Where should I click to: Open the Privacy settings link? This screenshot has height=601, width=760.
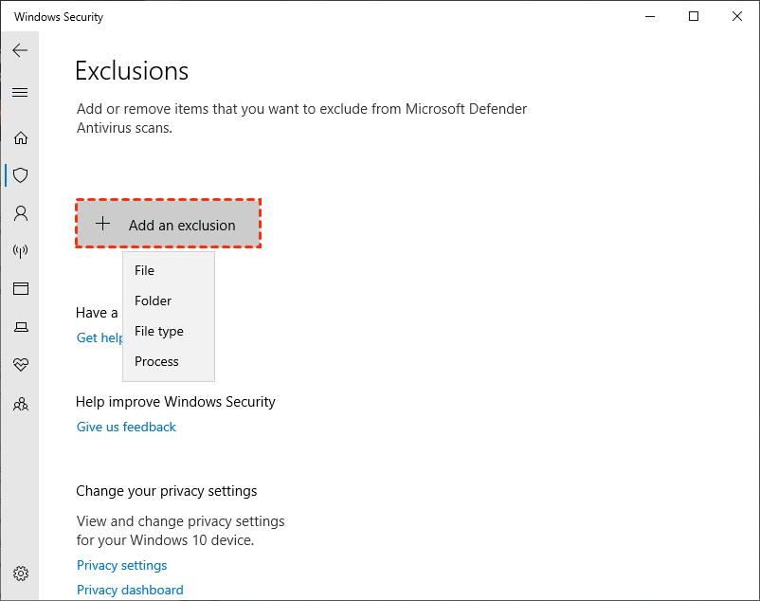point(121,565)
